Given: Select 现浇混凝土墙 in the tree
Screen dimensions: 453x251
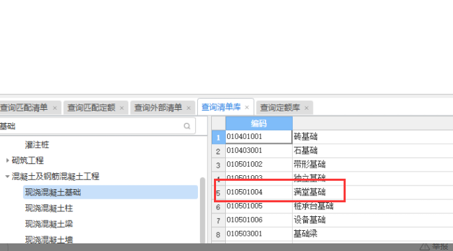Looking at the screenshot, I should (x=49, y=239).
